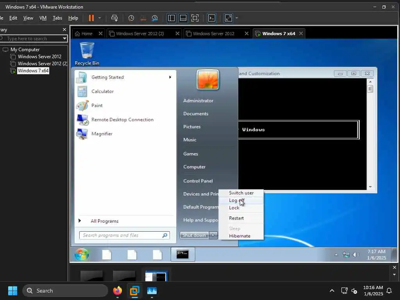Image resolution: width=400 pixels, height=300 pixels.
Task: Open Firefox from host taskbar
Action: point(117,291)
